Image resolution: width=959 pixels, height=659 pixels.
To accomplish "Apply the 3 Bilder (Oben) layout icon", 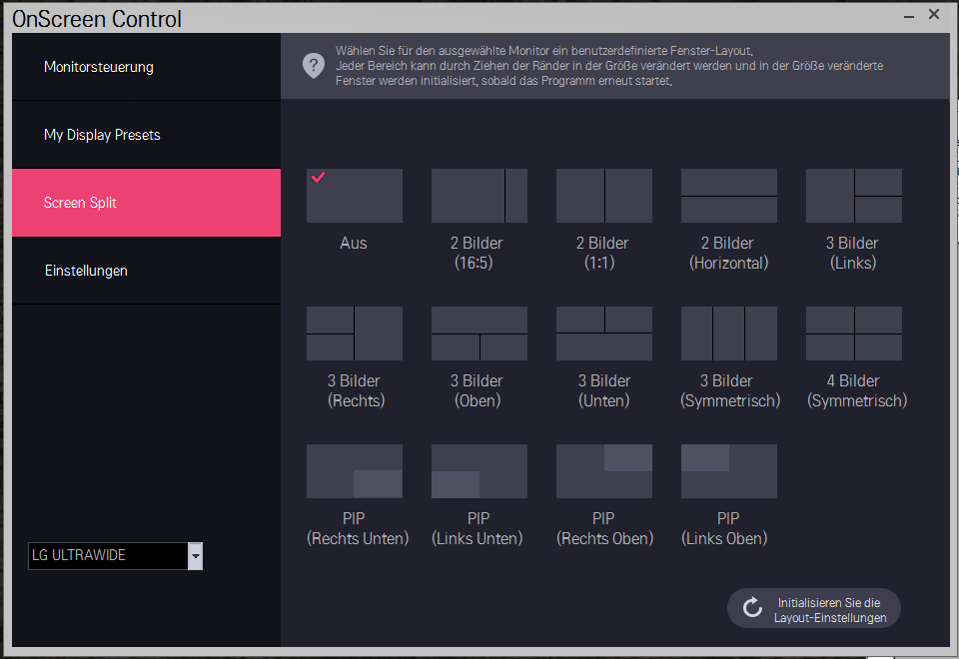I will (479, 333).
